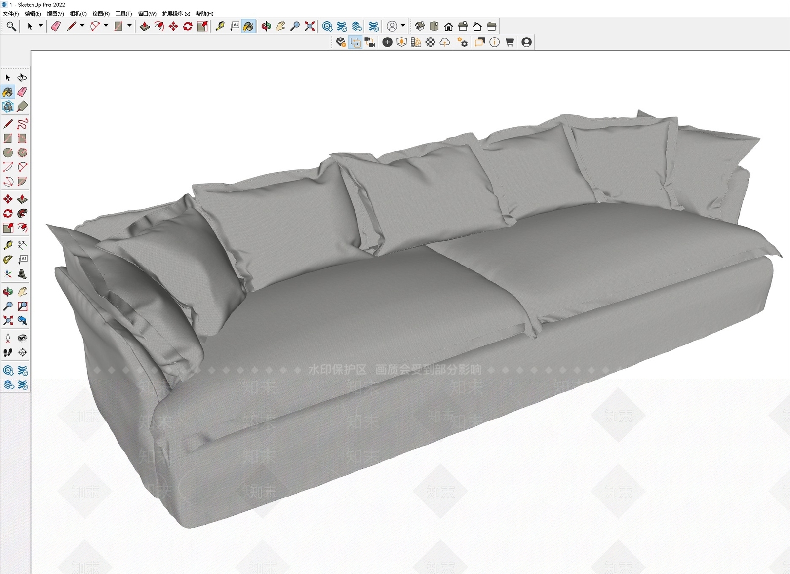790x574 pixels.
Task: Activate the Follow Me tool
Action: (22, 213)
